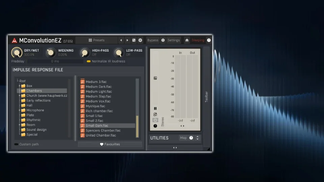Toggle the meter power button
This screenshot has width=324, height=182.
pos(155,120)
